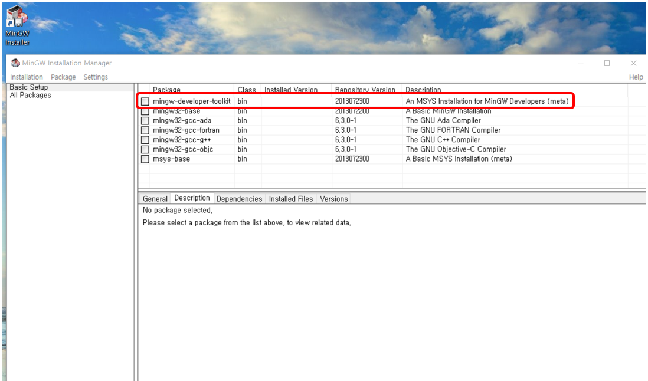Select the mingw32-gcc-ada package name
This screenshot has height=381, width=648.
coord(182,120)
